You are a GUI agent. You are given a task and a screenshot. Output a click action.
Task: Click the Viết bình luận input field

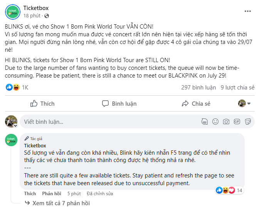click(x=108, y=122)
